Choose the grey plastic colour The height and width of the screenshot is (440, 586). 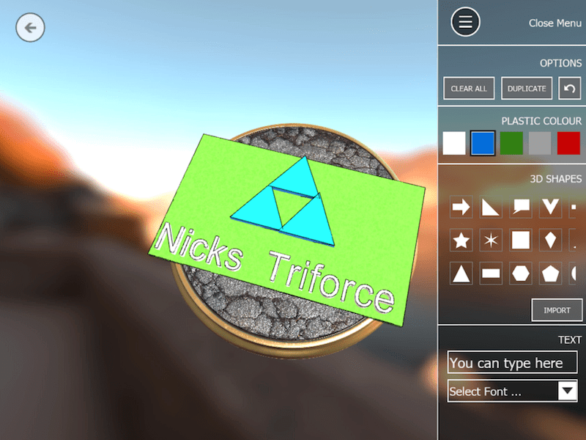(540, 143)
